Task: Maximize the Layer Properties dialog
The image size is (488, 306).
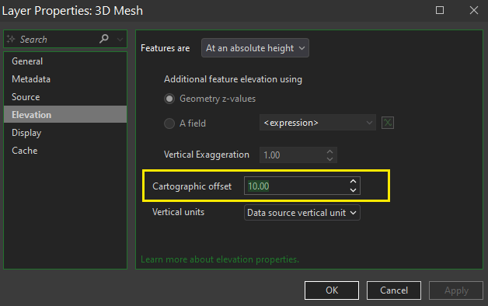Action: [440, 10]
